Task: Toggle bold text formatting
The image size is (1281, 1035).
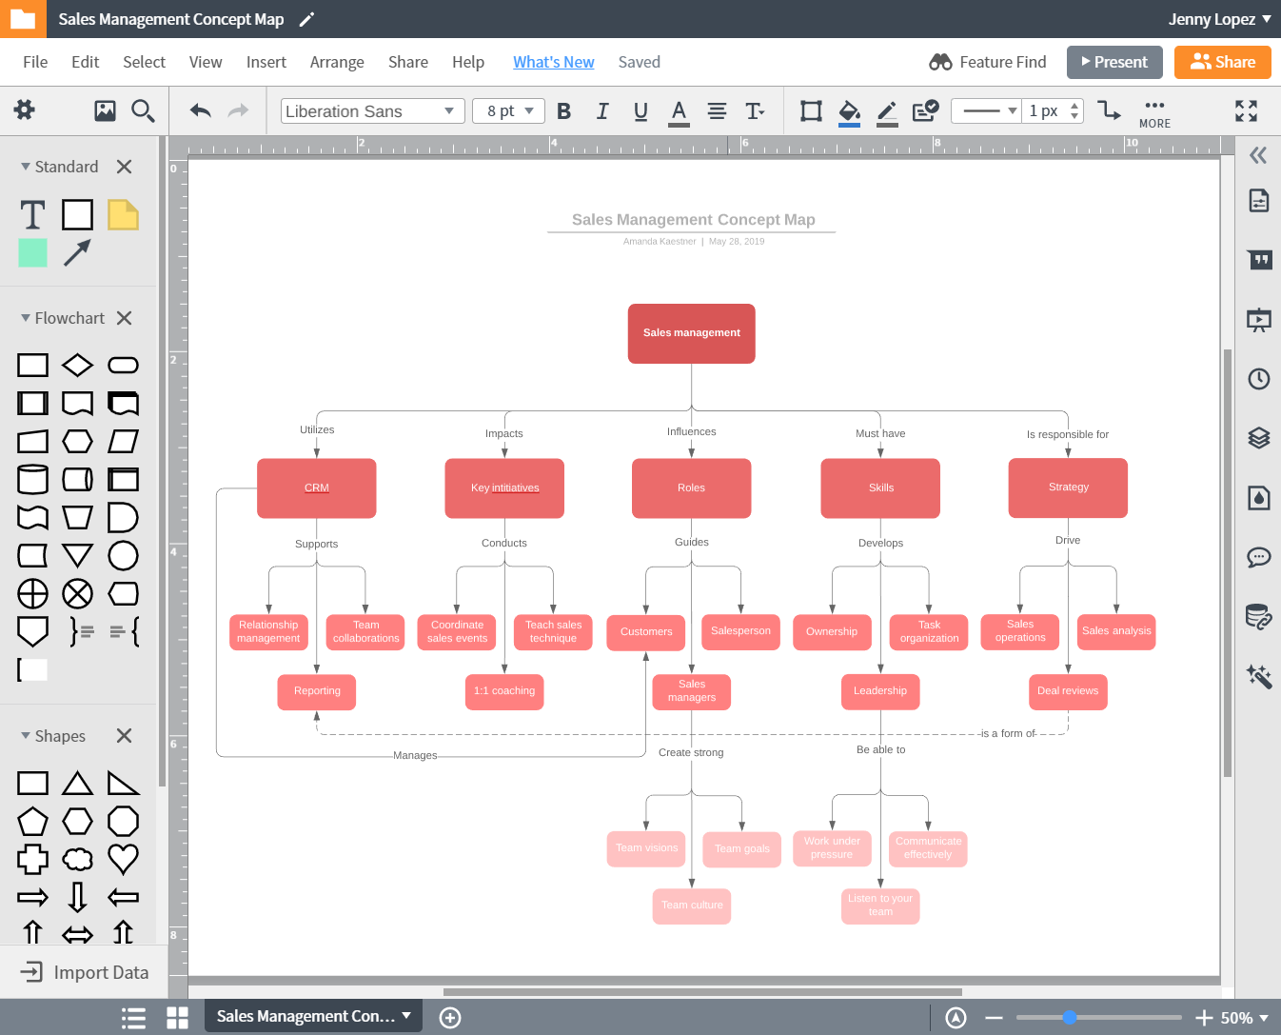Action: coord(563,111)
